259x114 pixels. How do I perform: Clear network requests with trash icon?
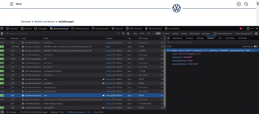coord(2,33)
